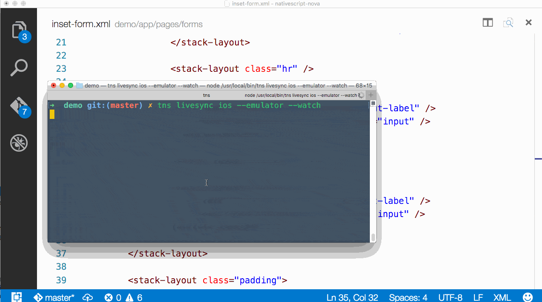Add a new terminal tab with plus button
The height and width of the screenshot is (302, 542).
(370, 95)
